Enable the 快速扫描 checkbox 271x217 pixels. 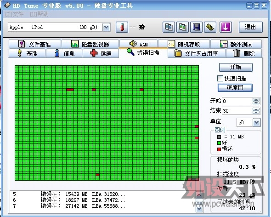coord(220,78)
